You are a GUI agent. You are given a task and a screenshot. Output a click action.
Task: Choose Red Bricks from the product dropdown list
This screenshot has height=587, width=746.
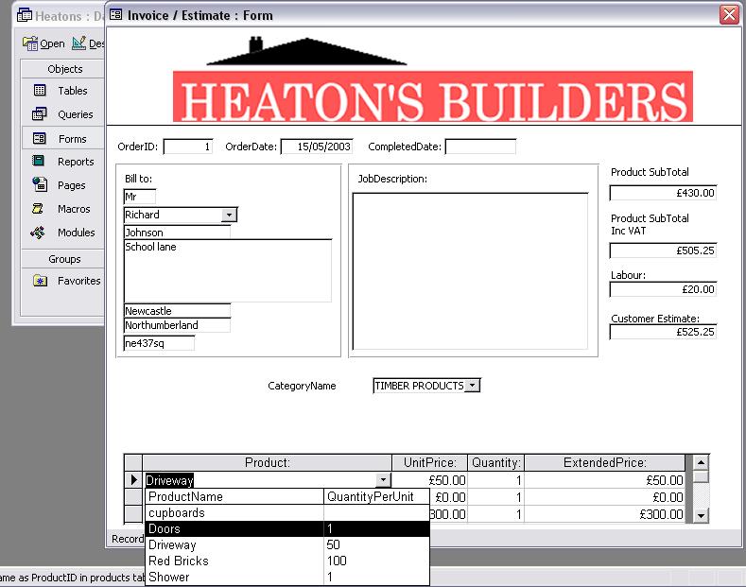point(286,561)
